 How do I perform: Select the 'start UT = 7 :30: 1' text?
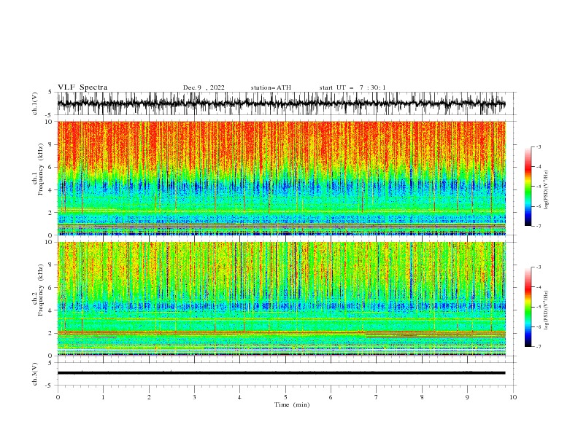352,87
